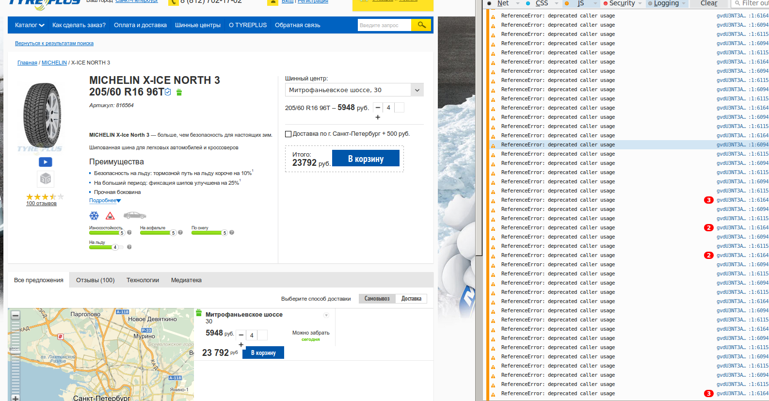Click the green gift icon by title
Viewport: 769px width, 401px height.
coord(179,92)
